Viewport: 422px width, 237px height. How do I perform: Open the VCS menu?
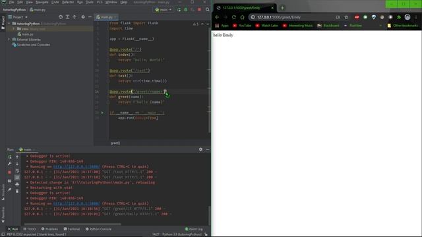point(100,2)
